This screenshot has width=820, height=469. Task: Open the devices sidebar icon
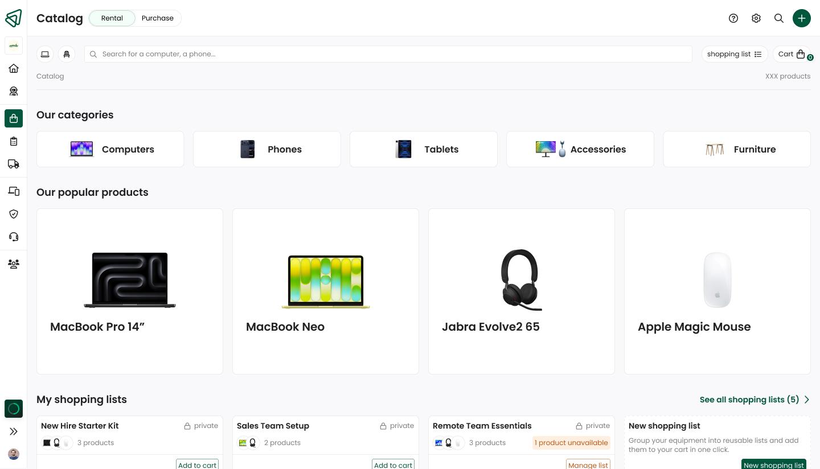[x=14, y=191]
